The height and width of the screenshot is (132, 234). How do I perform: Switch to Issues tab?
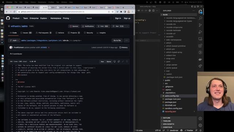click(x=26, y=33)
